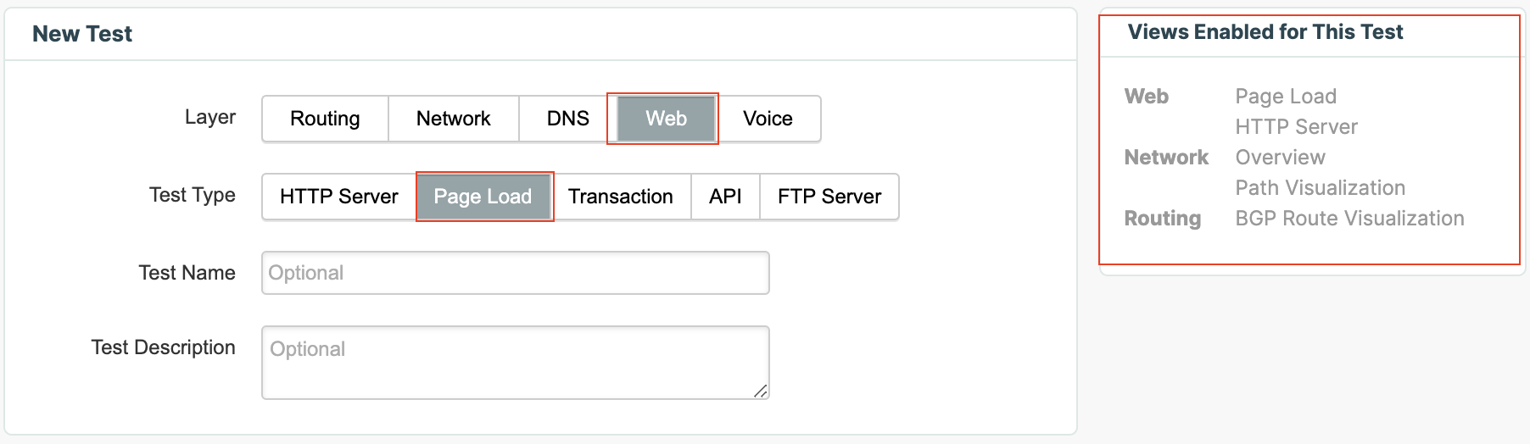The image size is (1530, 444).
Task: Select the Routing layer option
Action: click(x=325, y=119)
